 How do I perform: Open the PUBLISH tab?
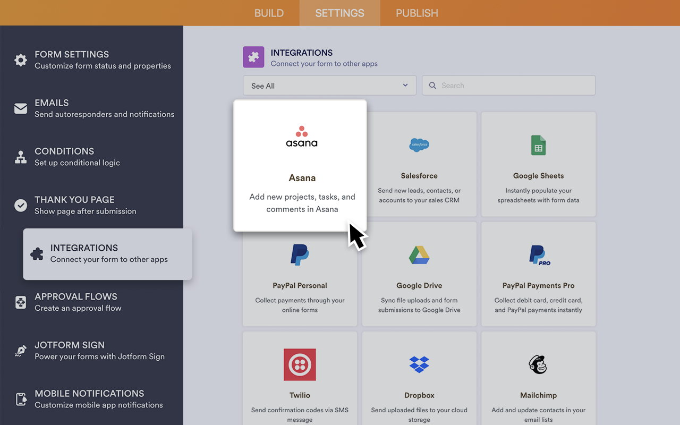[416, 13]
